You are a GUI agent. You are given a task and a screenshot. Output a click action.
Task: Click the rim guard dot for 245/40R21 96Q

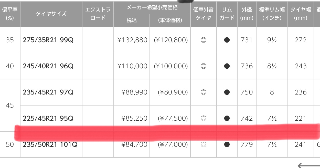(227, 66)
